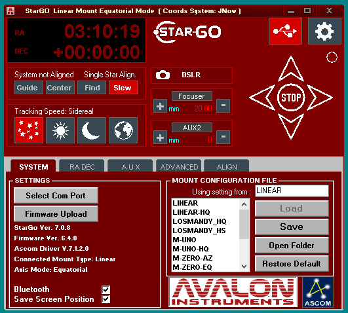
Task: Open the ALIGN tab
Action: 227,166
